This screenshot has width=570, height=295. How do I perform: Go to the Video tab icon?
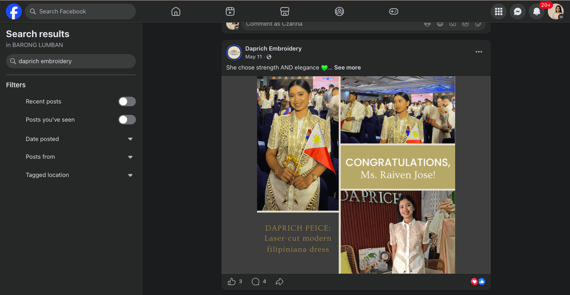(230, 11)
